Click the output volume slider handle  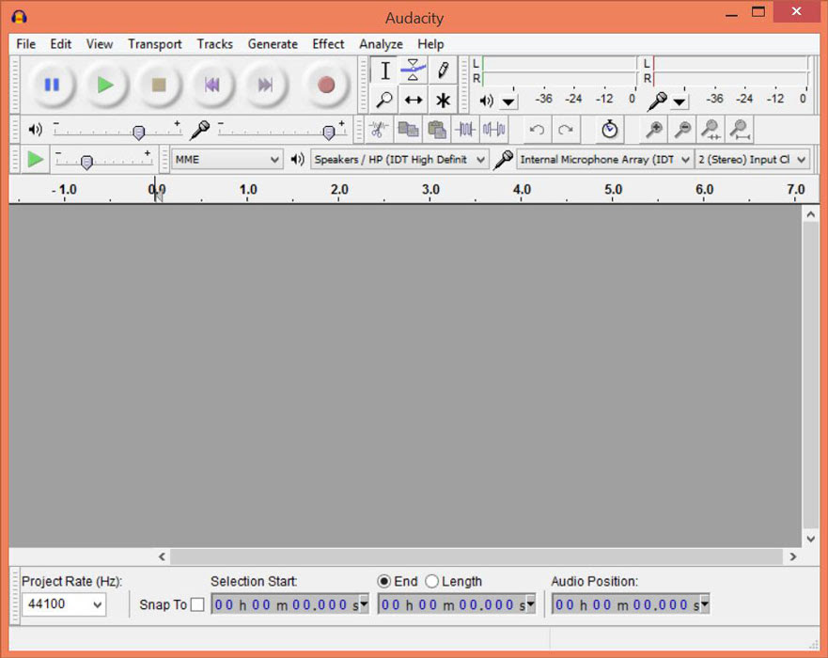138,132
